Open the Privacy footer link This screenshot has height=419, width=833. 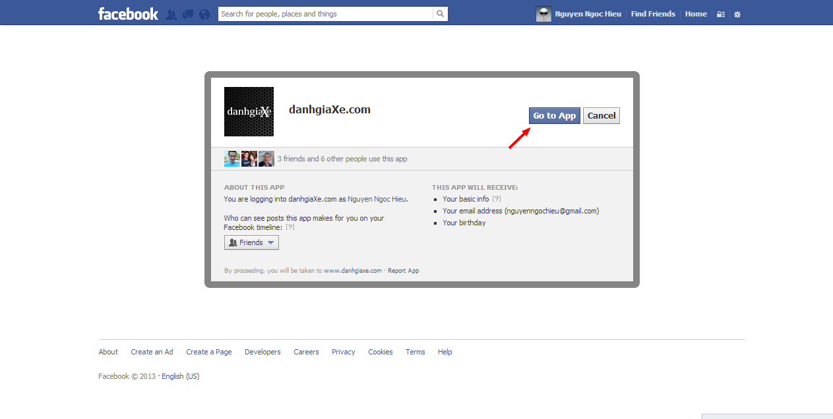[x=343, y=352]
